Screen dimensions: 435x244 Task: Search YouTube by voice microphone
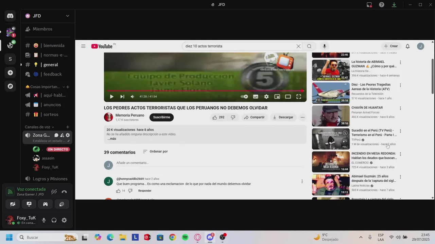coord(324,46)
